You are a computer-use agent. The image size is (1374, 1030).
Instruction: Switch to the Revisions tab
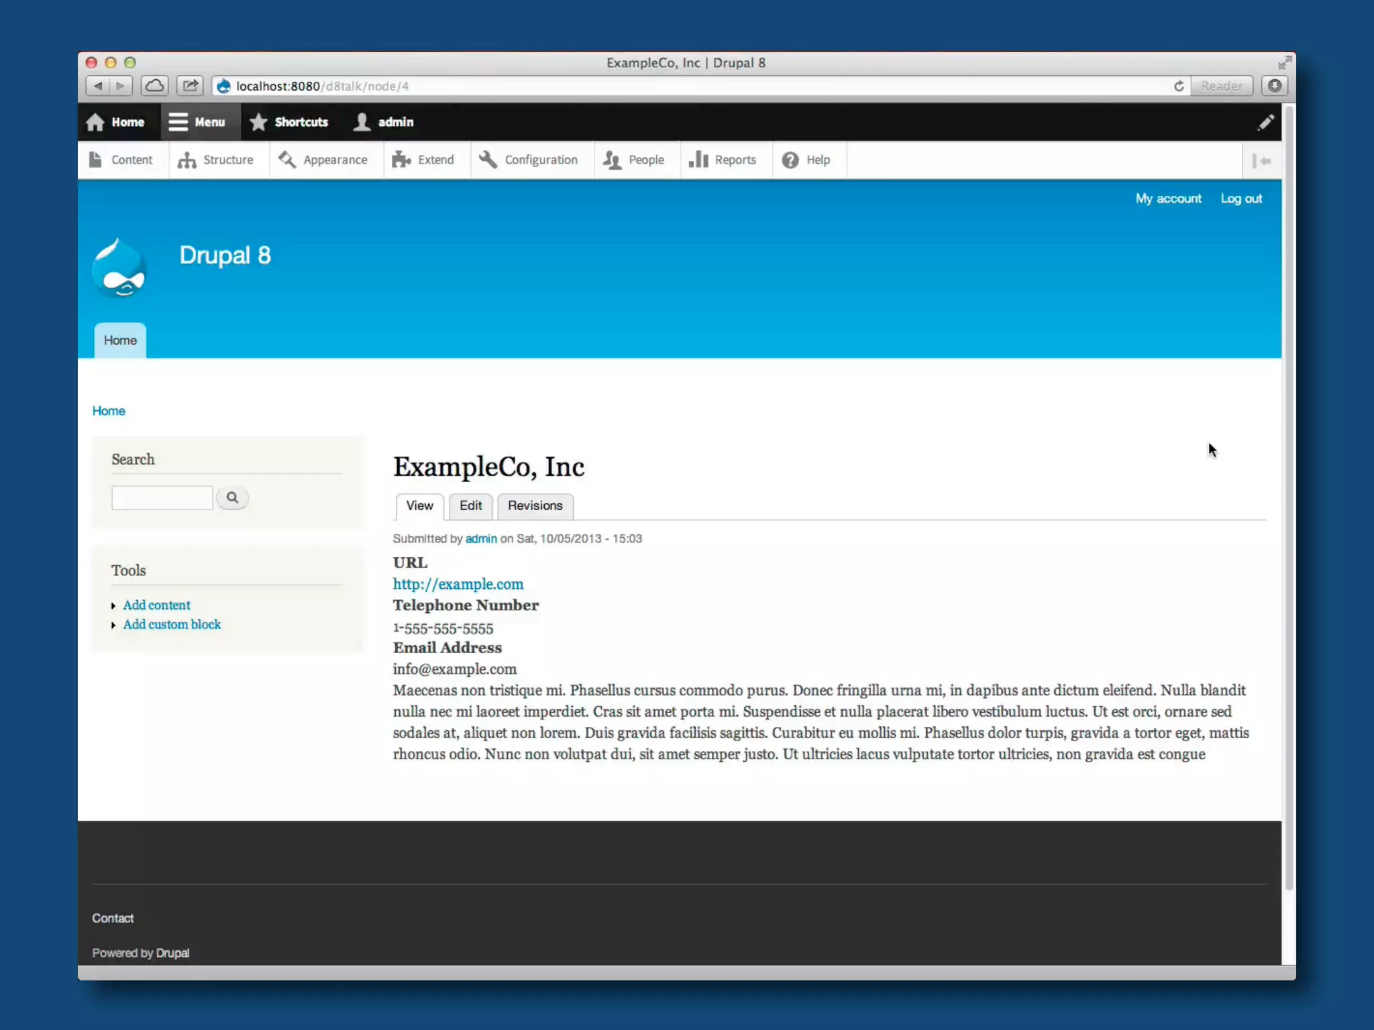(x=535, y=506)
